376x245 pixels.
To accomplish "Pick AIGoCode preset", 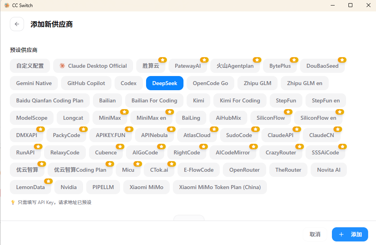I will (x=145, y=152).
